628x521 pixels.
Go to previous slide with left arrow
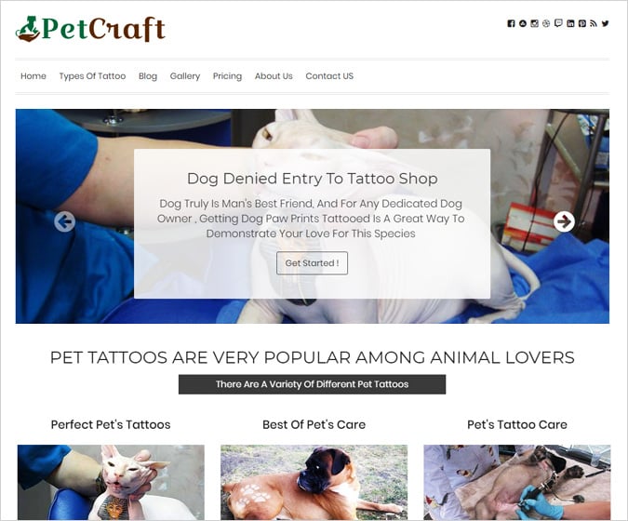[x=65, y=221]
